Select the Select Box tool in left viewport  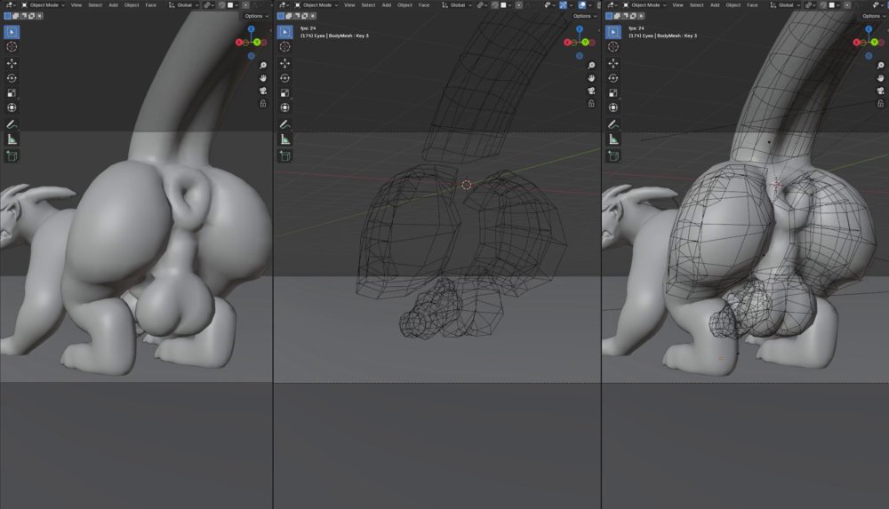tap(12, 32)
